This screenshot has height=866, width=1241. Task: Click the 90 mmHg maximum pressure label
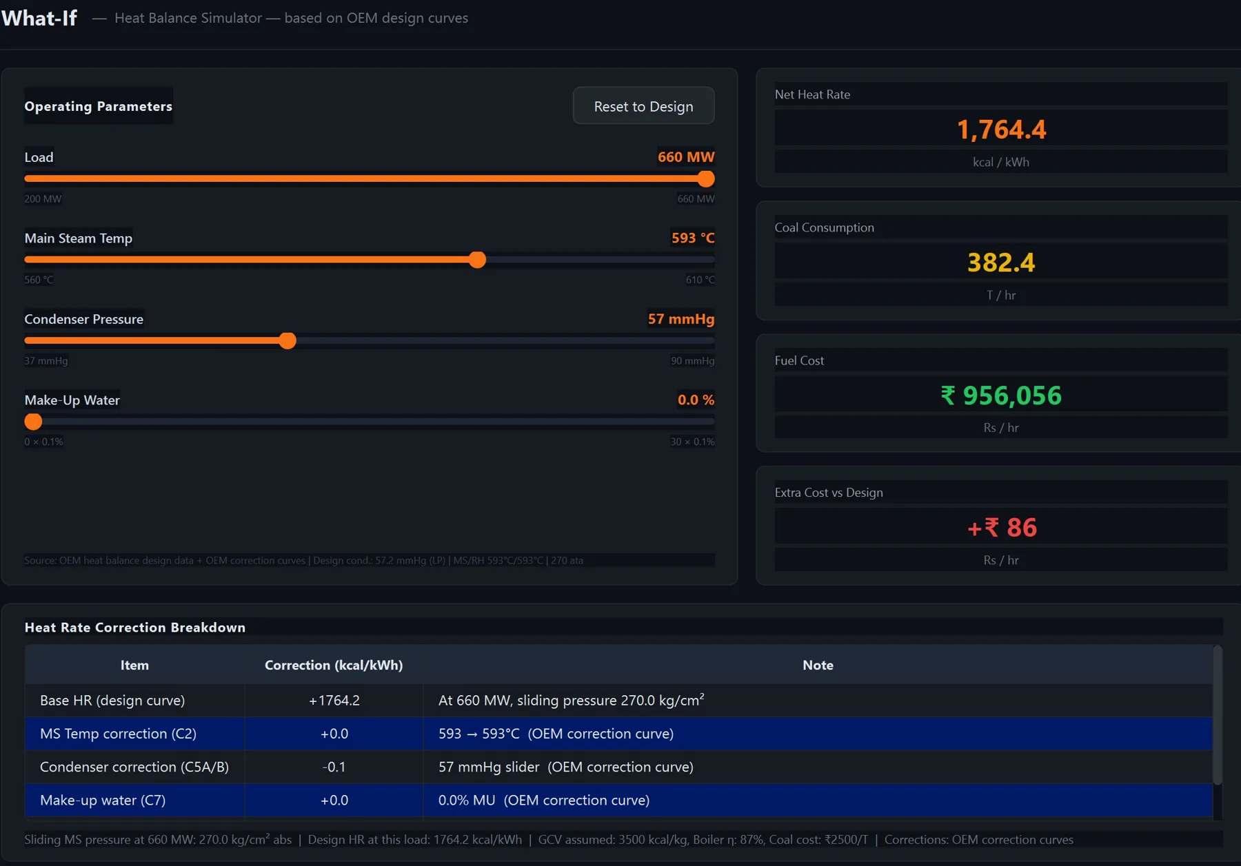[692, 361]
